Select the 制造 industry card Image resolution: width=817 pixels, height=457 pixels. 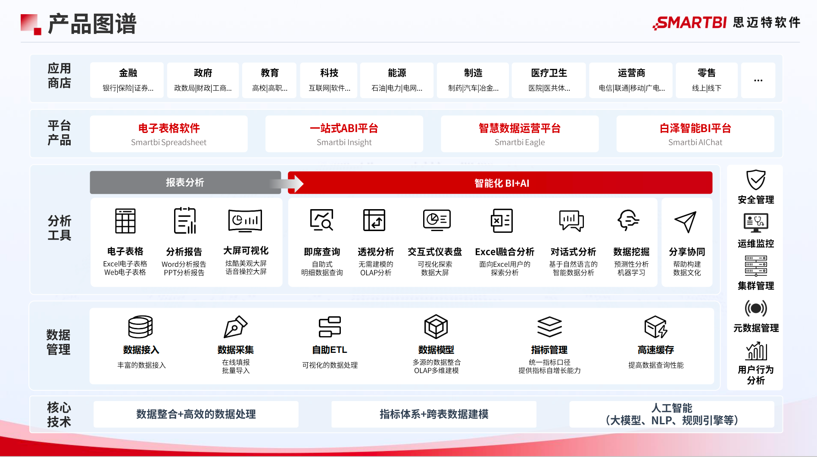(473, 80)
